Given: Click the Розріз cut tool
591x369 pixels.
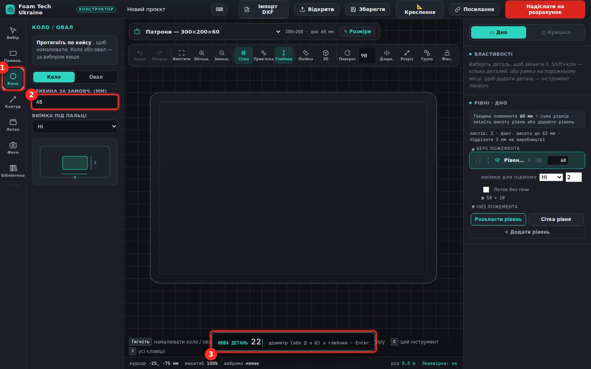Looking at the screenshot, I should click(407, 55).
